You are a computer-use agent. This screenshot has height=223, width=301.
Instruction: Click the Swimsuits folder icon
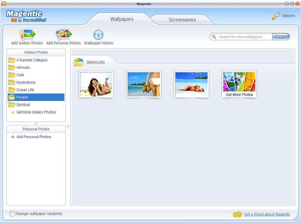coord(78,62)
